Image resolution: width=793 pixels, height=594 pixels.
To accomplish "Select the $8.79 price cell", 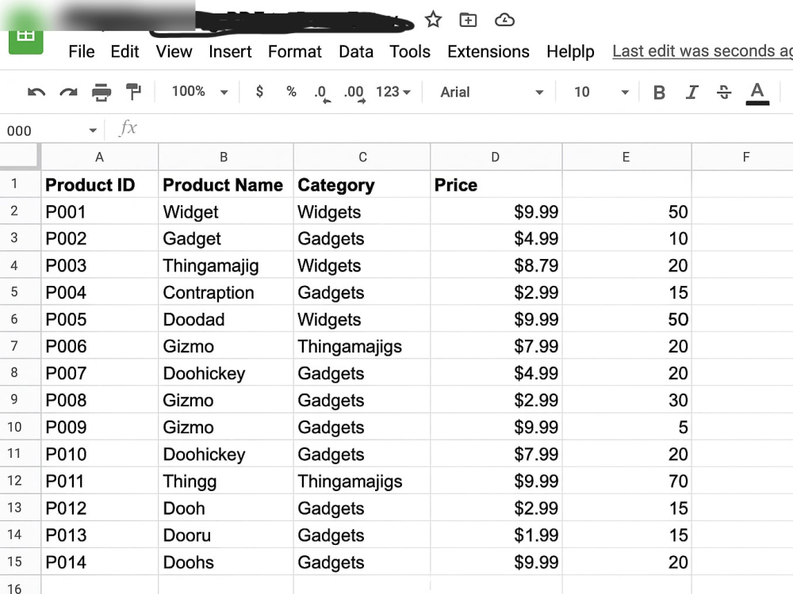I will click(496, 265).
